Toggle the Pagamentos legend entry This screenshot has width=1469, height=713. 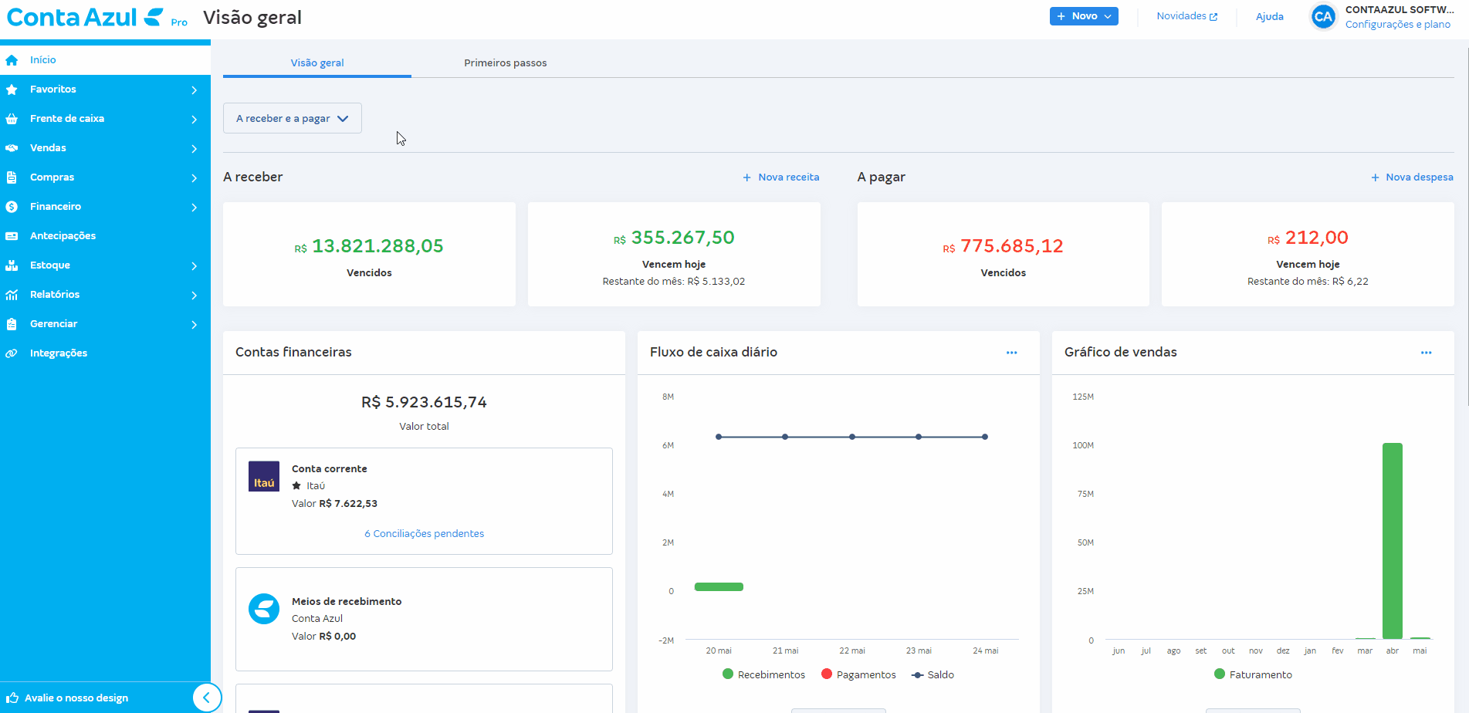[858, 674]
